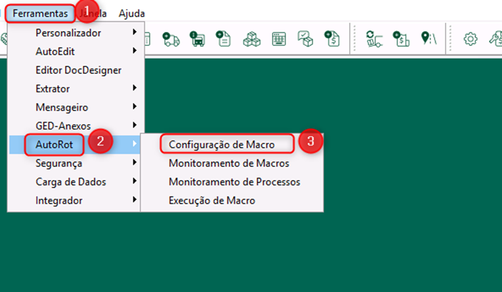Open the Janela menu
Image resolution: width=502 pixels, height=292 pixels.
click(x=93, y=14)
